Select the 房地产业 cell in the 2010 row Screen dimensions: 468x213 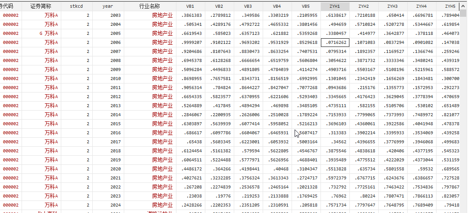click(x=162, y=79)
